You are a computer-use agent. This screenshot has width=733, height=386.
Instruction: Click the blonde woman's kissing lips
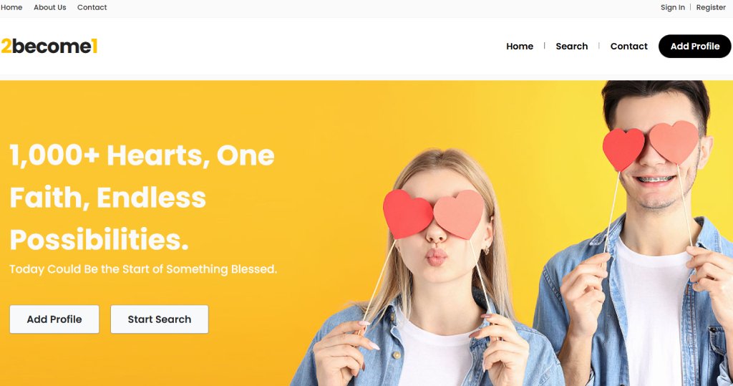point(436,257)
